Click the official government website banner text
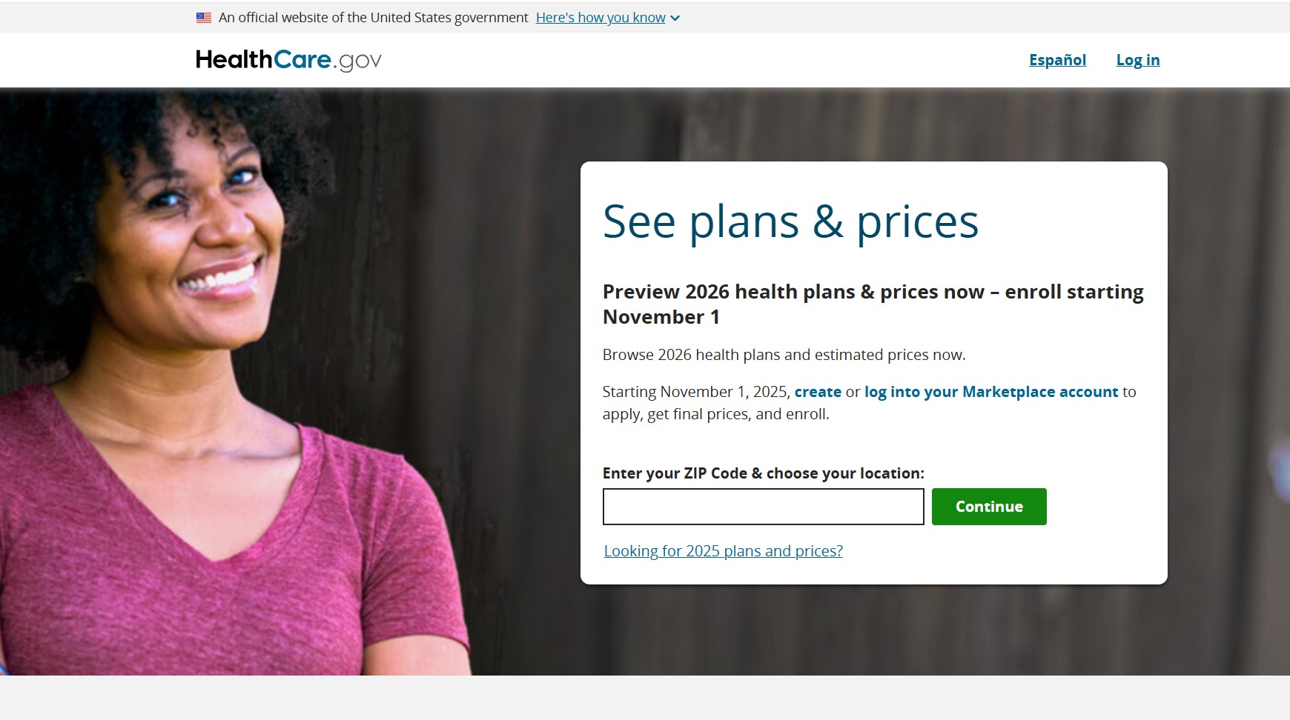The image size is (1290, 720). click(373, 18)
